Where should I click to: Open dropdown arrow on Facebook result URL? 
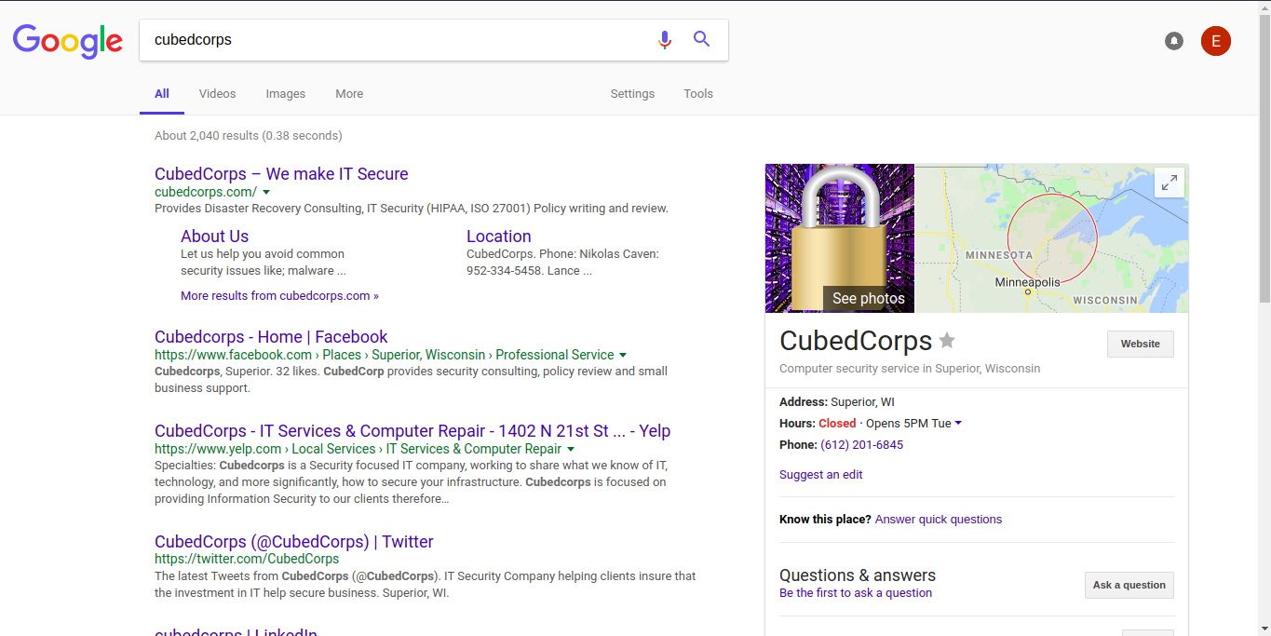pyautogui.click(x=623, y=355)
